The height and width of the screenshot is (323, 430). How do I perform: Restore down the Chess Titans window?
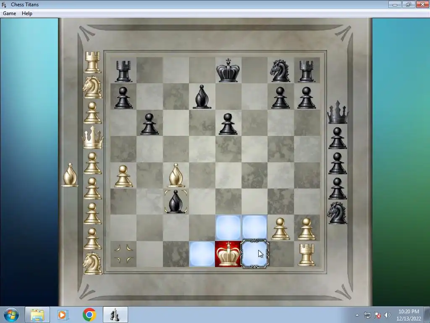408,4
